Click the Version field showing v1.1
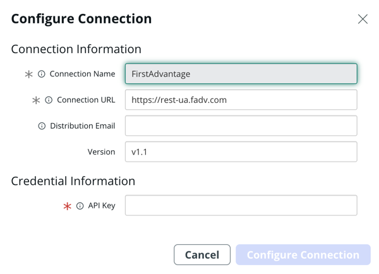 (241, 152)
